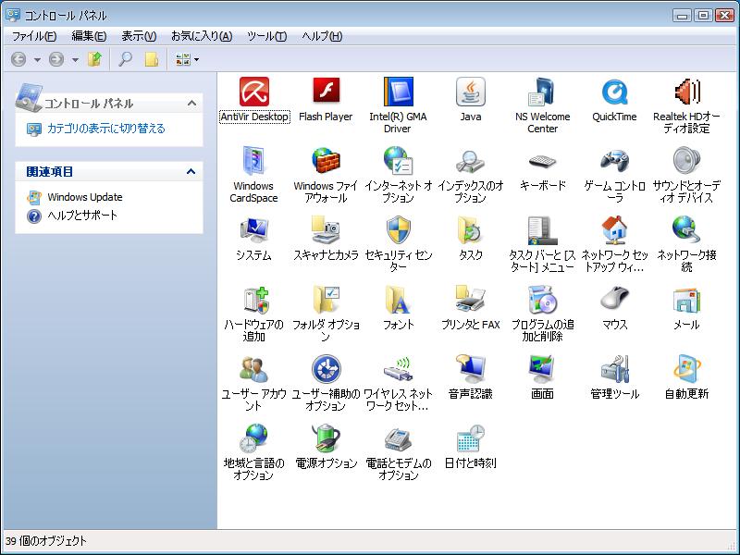Image resolution: width=740 pixels, height=555 pixels.
Task: Open Windows CardSpace icon
Action: [x=253, y=161]
